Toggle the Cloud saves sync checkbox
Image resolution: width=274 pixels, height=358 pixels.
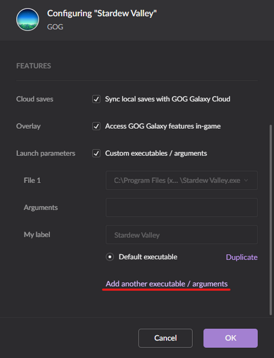click(96, 99)
